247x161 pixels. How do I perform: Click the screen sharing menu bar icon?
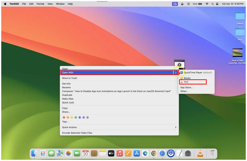(175, 4)
